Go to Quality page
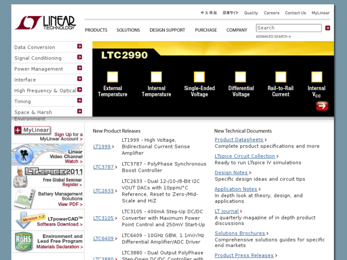 tap(251, 13)
